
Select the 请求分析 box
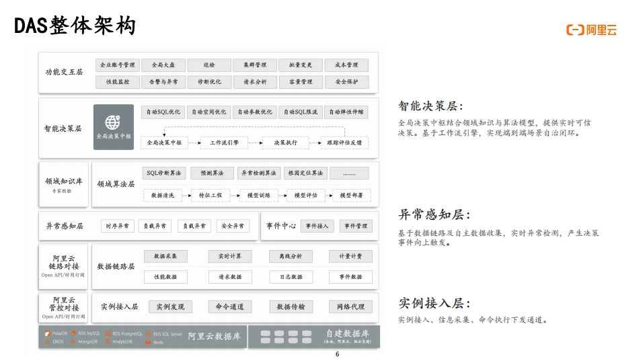255,82
